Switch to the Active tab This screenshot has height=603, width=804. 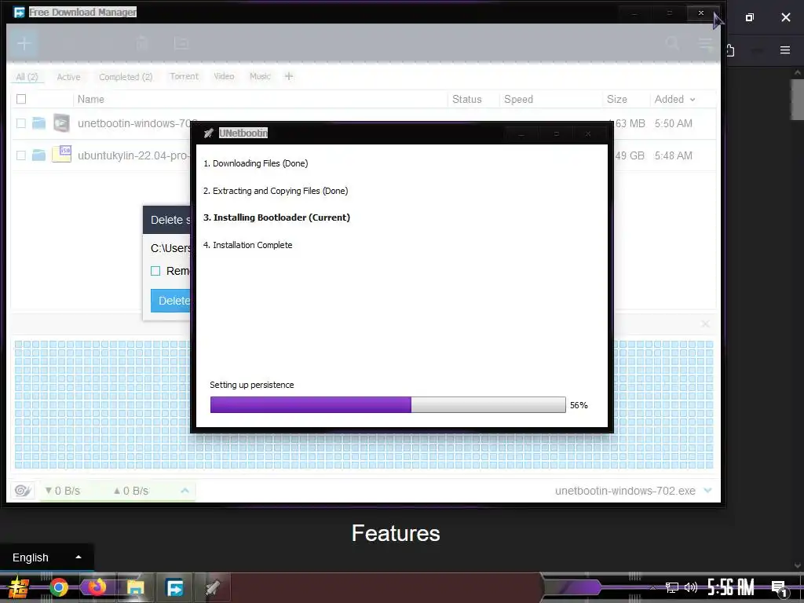[68, 77]
